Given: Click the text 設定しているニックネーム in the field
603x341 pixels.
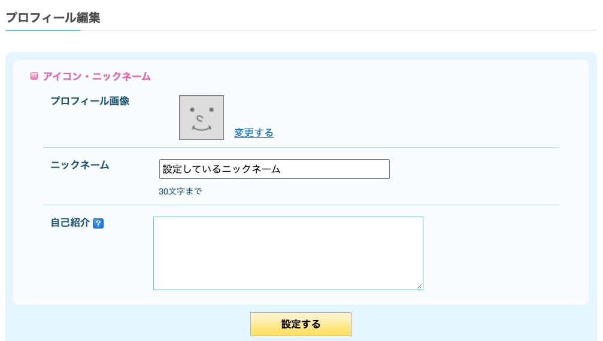Looking at the screenshot, I should pos(222,169).
